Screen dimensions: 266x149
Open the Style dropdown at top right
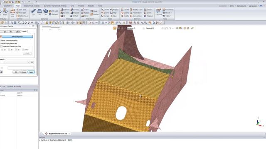tap(232, 6)
